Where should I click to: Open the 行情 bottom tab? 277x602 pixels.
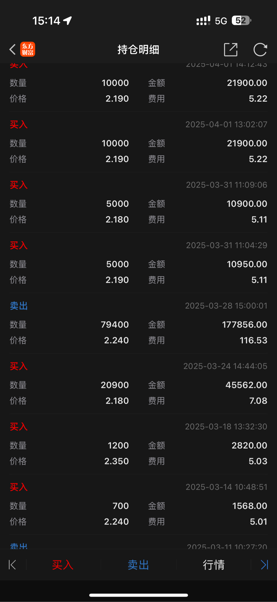click(214, 564)
